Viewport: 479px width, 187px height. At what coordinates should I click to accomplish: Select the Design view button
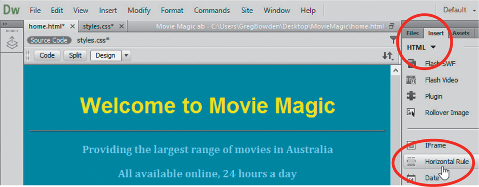(x=105, y=56)
